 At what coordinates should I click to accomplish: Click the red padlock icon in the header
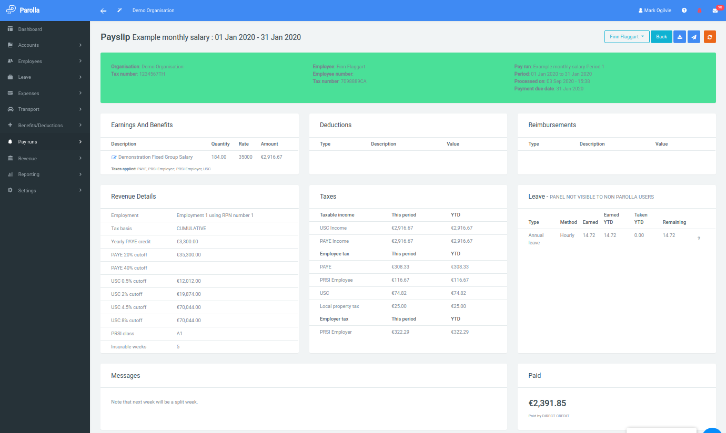tap(700, 11)
